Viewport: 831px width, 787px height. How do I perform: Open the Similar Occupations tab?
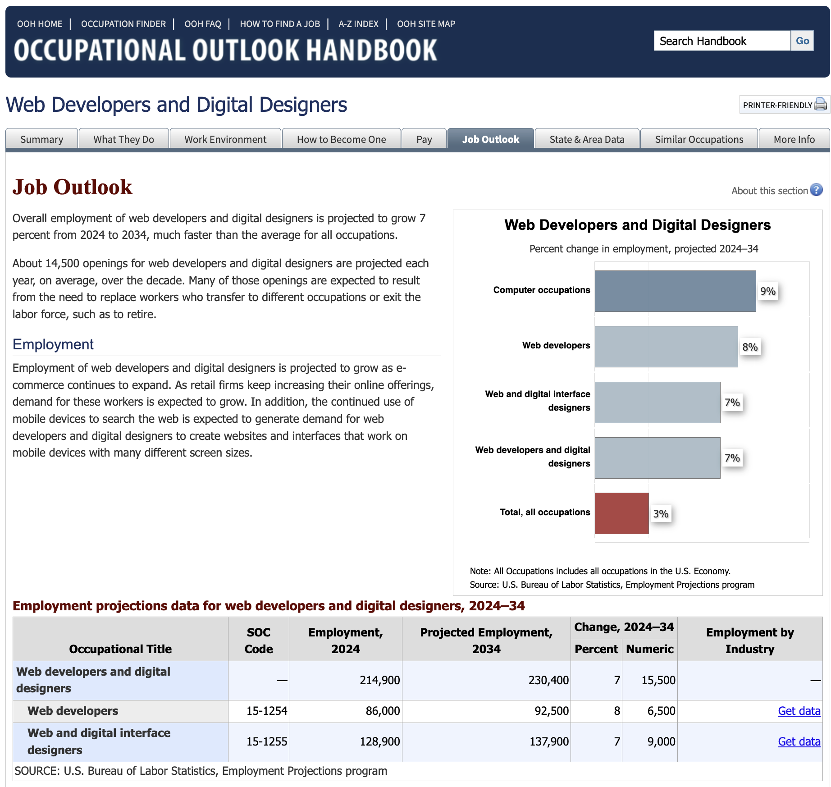pos(699,139)
